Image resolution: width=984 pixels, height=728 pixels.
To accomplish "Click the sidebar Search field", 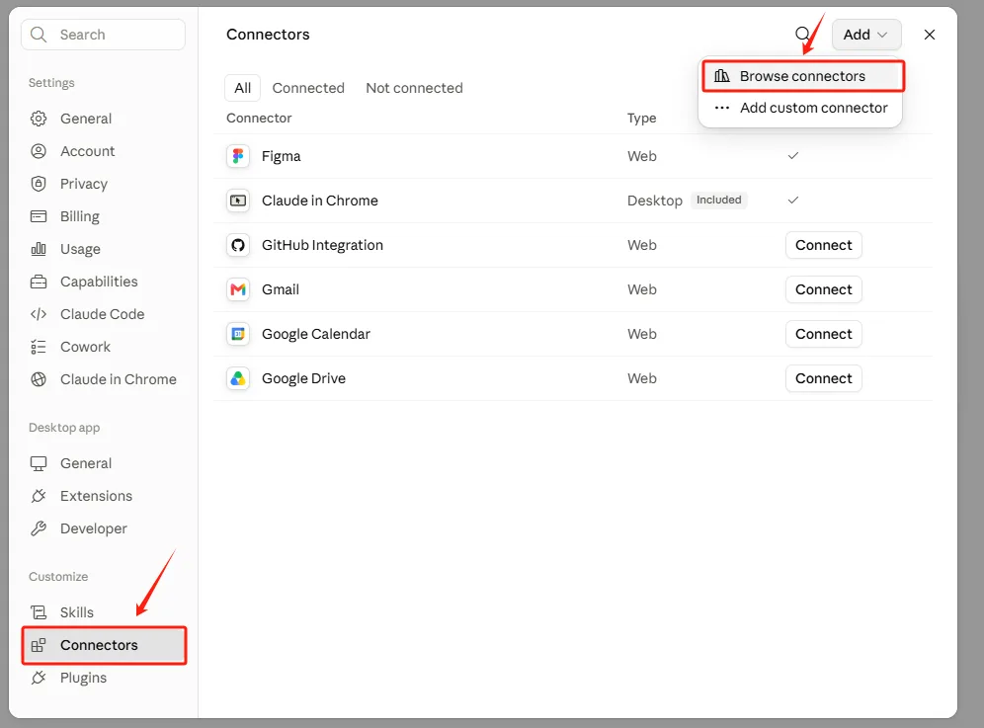I will coord(104,35).
